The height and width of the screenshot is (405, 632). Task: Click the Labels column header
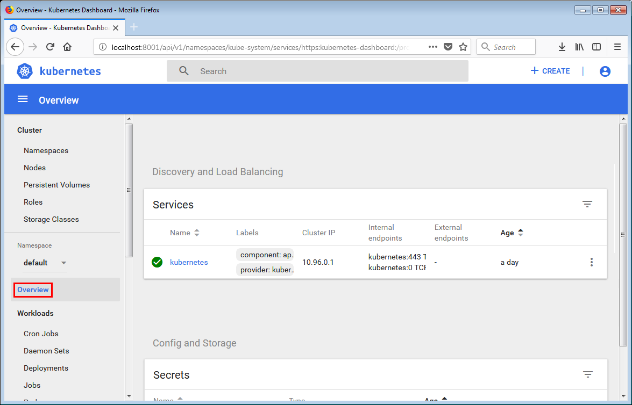coord(247,233)
